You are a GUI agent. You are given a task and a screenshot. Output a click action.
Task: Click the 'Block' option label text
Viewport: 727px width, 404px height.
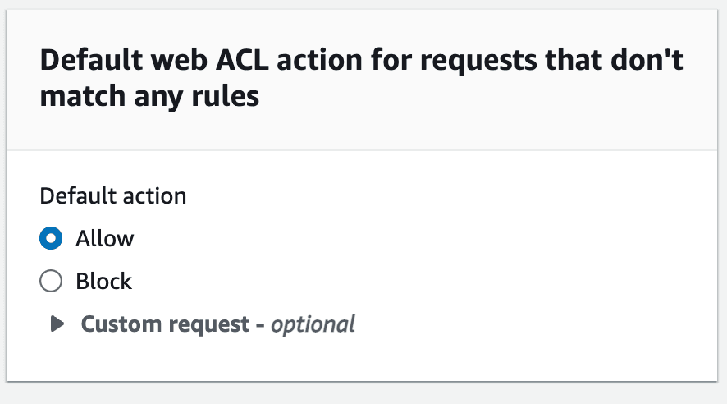(104, 282)
